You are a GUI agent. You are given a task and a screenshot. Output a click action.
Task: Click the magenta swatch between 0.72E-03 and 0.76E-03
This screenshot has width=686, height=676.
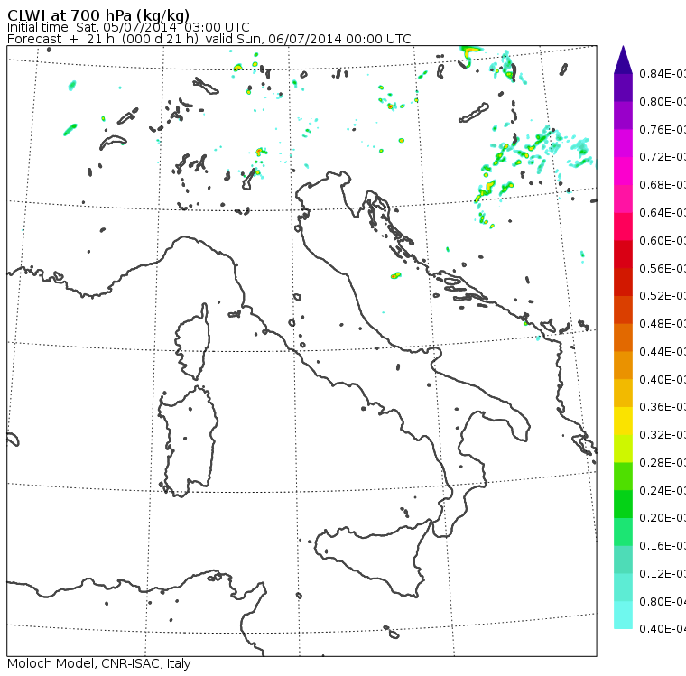click(x=623, y=144)
